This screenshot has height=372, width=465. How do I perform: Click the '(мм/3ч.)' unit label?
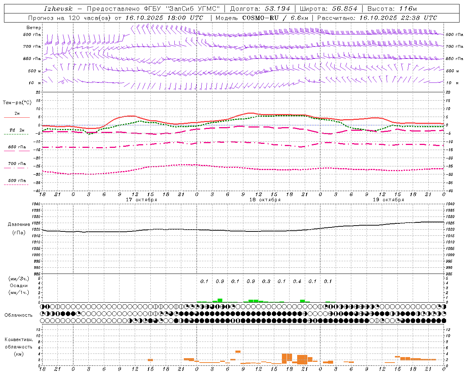coord(19,279)
